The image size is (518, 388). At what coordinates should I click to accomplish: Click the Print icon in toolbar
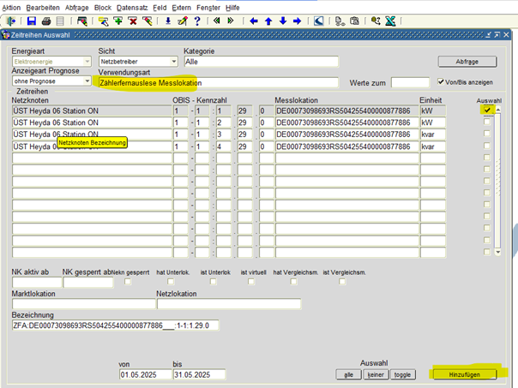(45, 21)
